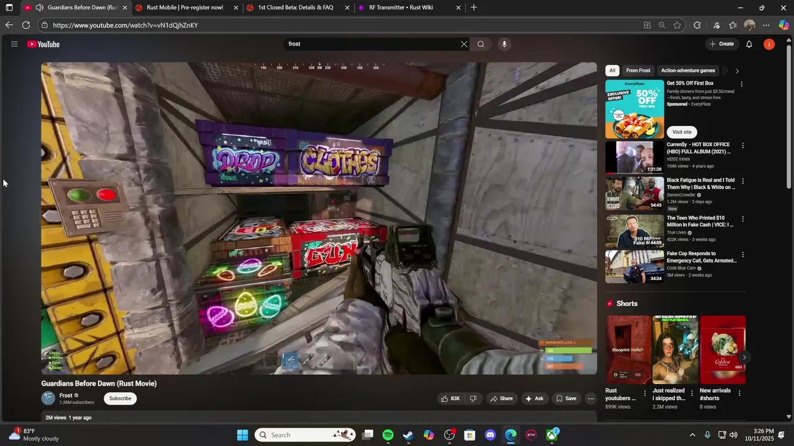Add this page to favorites star
794x446 pixels.
677,25
